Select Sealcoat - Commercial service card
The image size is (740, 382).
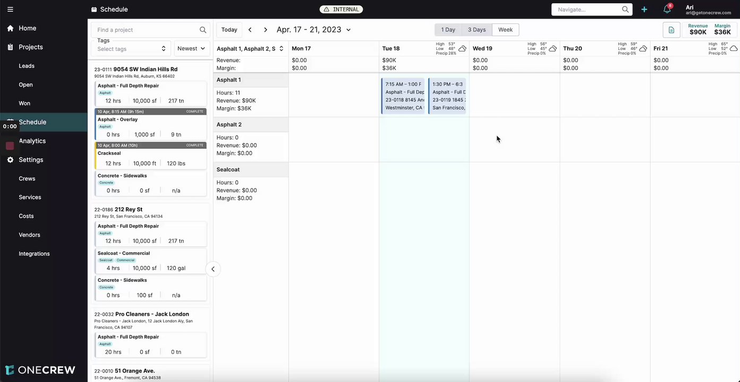[x=150, y=261]
